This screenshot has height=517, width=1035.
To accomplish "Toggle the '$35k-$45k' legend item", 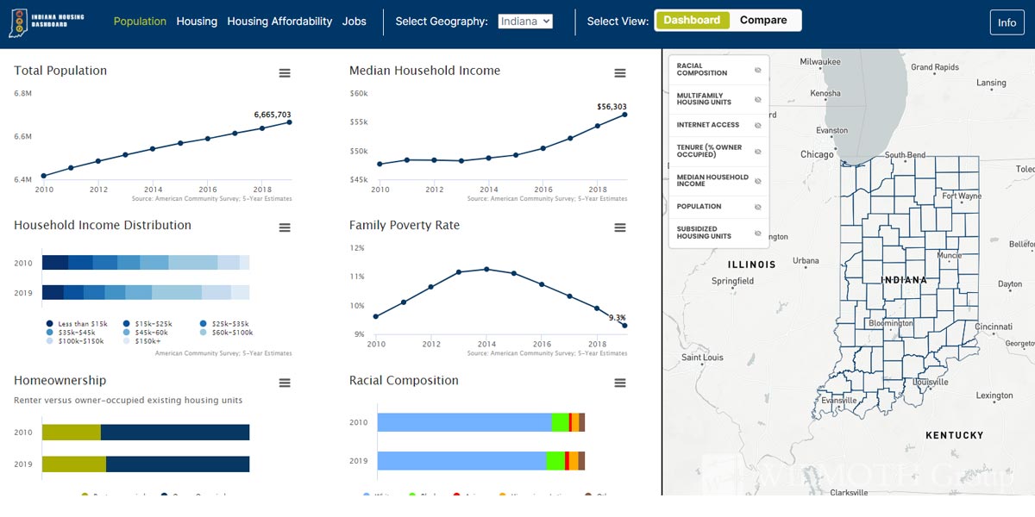I will pyautogui.click(x=72, y=333).
